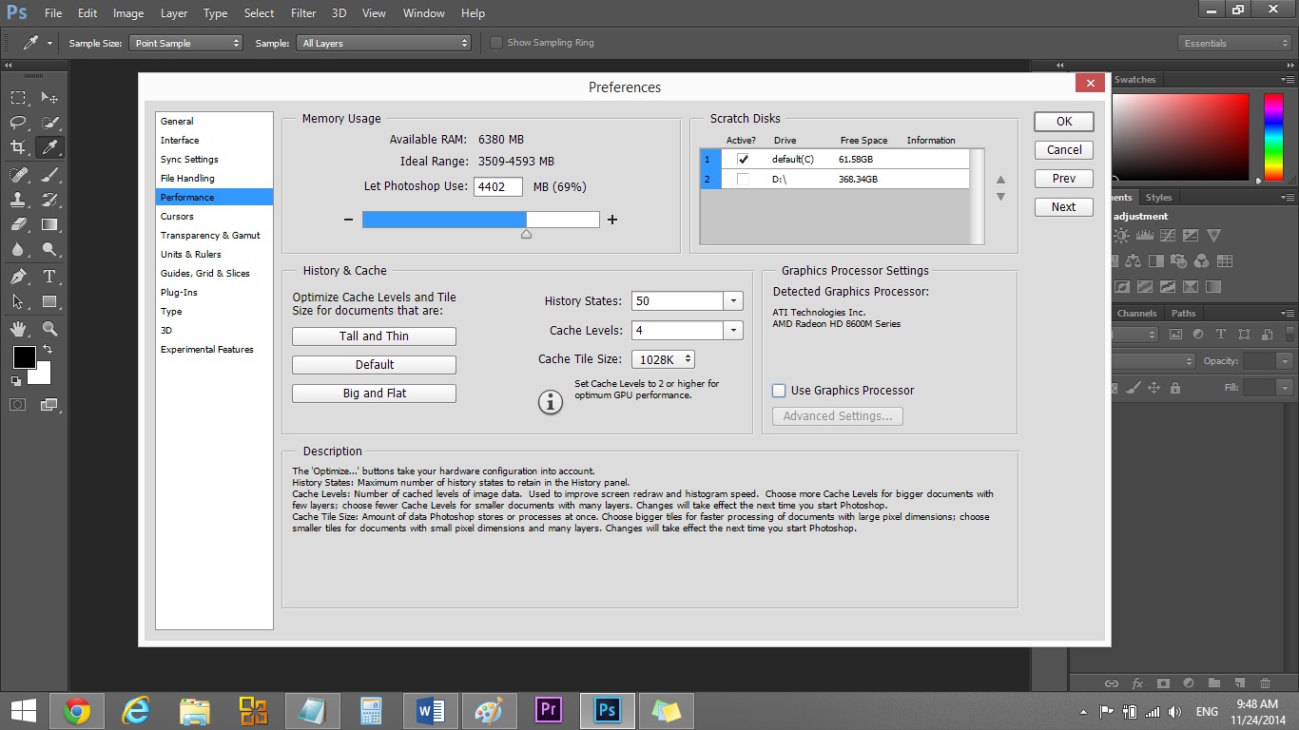Screen dimensions: 1299x730
Task: Open the Swatches panel flyout menu
Action: pos(1286,80)
